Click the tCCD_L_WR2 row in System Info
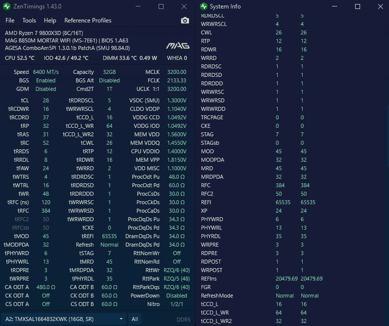Screen dimensions: 389x326 [254, 321]
